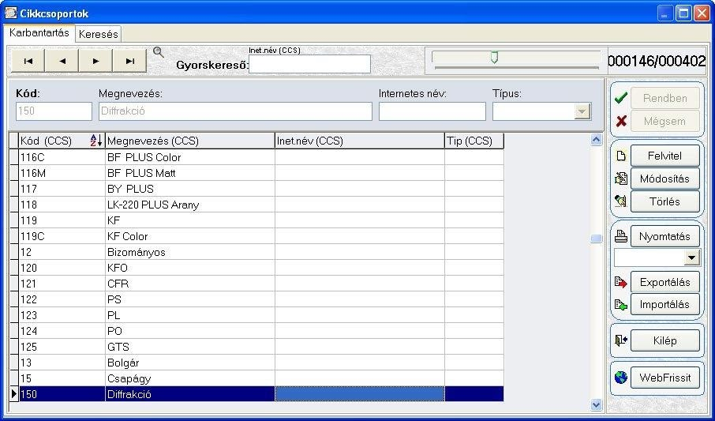
Task: Click the Cikkcsoportok window title icon
Action: (x=10, y=13)
